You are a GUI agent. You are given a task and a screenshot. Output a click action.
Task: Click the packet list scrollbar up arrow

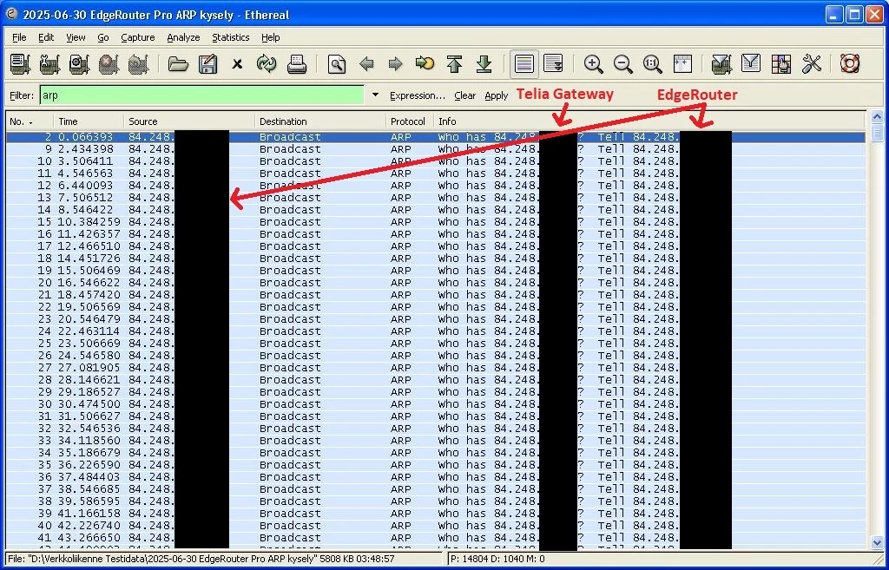pyautogui.click(x=877, y=117)
